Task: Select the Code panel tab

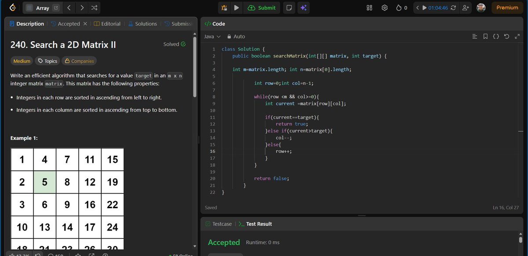Action: click(215, 24)
